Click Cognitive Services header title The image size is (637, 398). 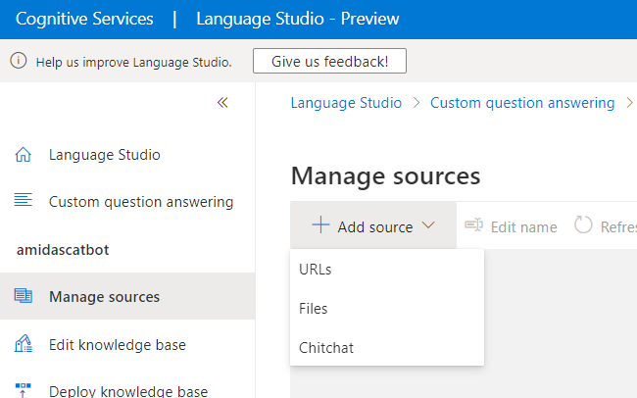(84, 19)
